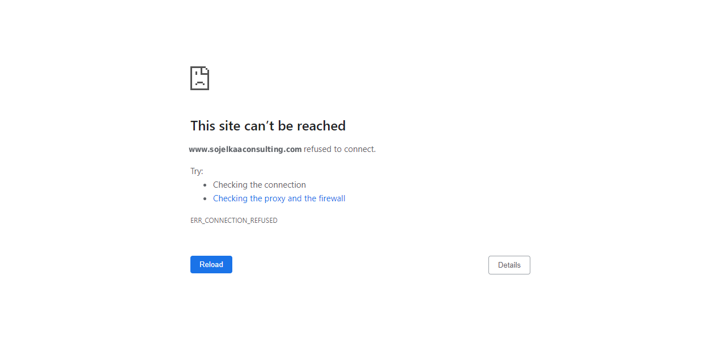Open Checking the proxy and the firewall link
Screen dimensions: 723x351
pos(279,198)
